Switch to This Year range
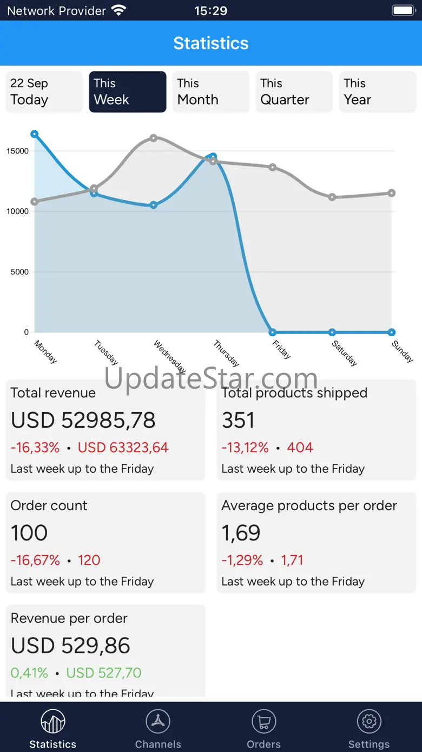The width and height of the screenshot is (422, 752). pos(378,92)
